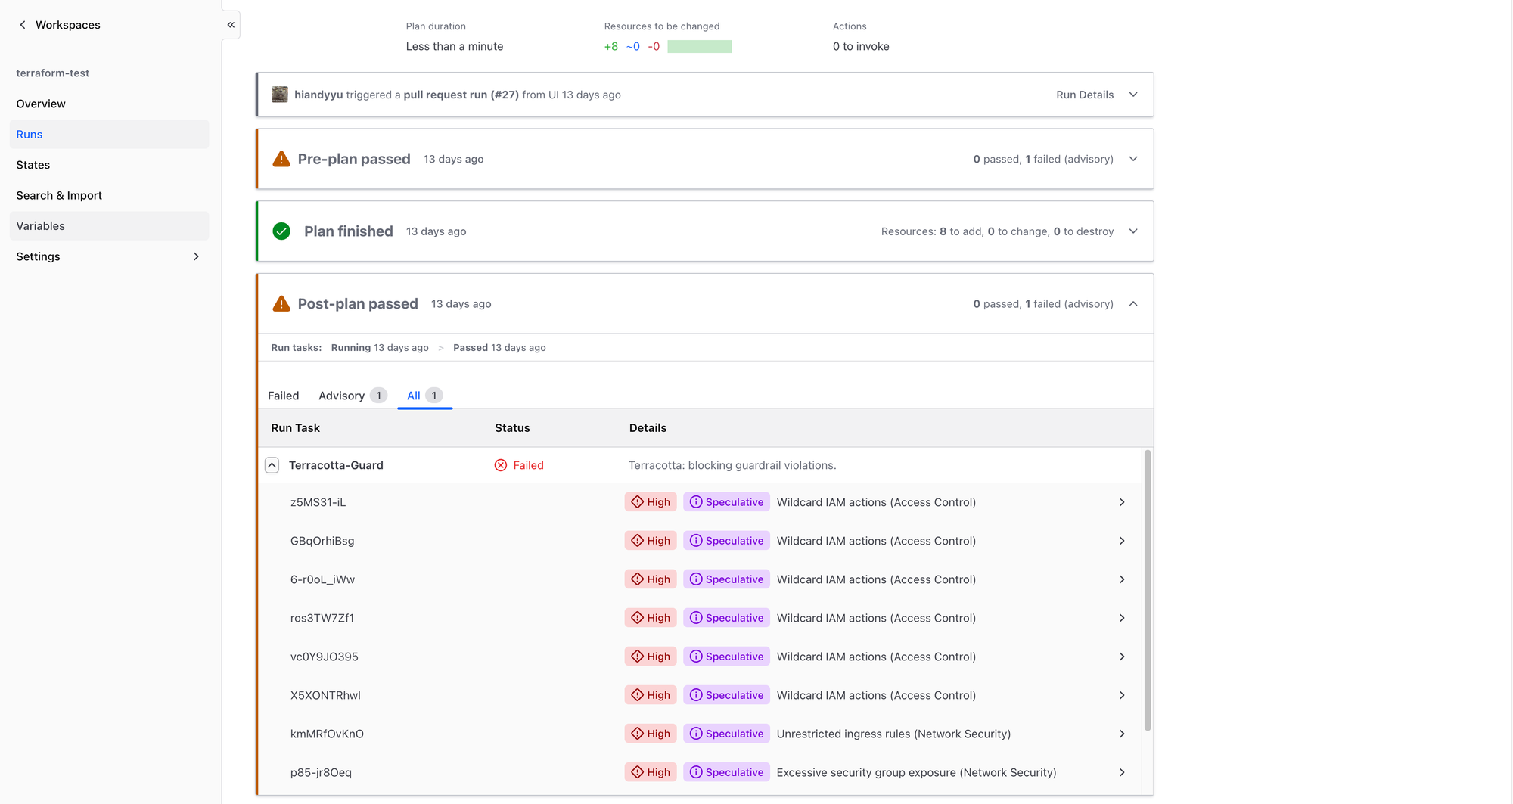Expand the Pre-plan passed section
The height and width of the screenshot is (804, 1513).
pos(1133,159)
